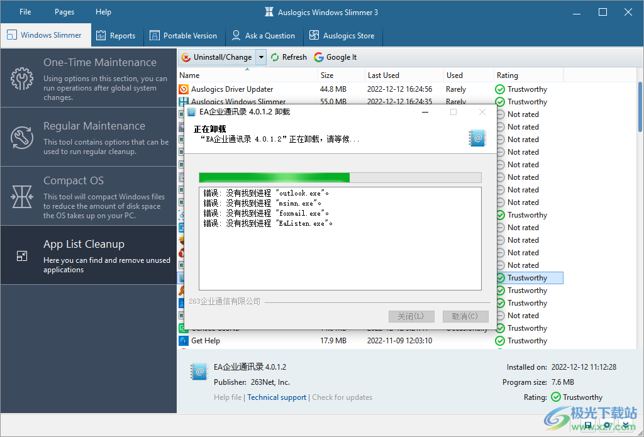The width and height of the screenshot is (644, 437).
Task: Open the Technical support link
Action: 277,397
